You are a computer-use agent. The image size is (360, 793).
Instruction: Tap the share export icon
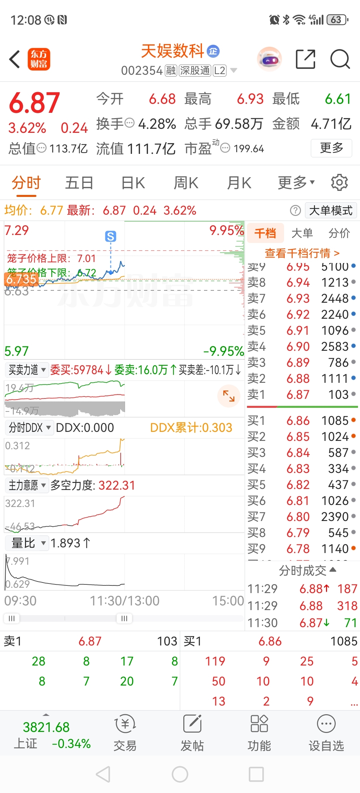tap(306, 59)
